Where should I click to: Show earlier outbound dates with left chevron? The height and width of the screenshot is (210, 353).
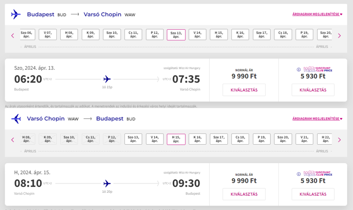click(13, 35)
